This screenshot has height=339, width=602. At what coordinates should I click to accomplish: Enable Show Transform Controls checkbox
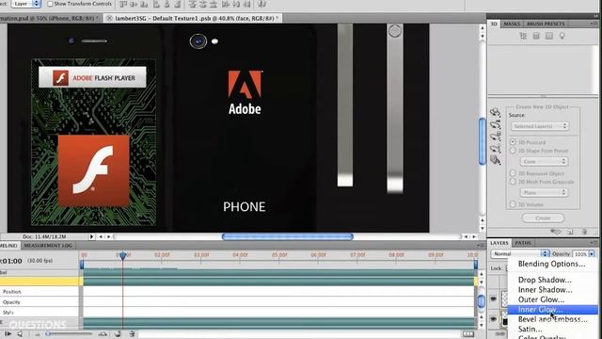coord(50,4)
